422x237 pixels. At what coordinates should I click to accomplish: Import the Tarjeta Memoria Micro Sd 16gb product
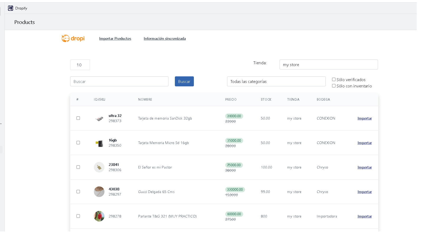365,143
